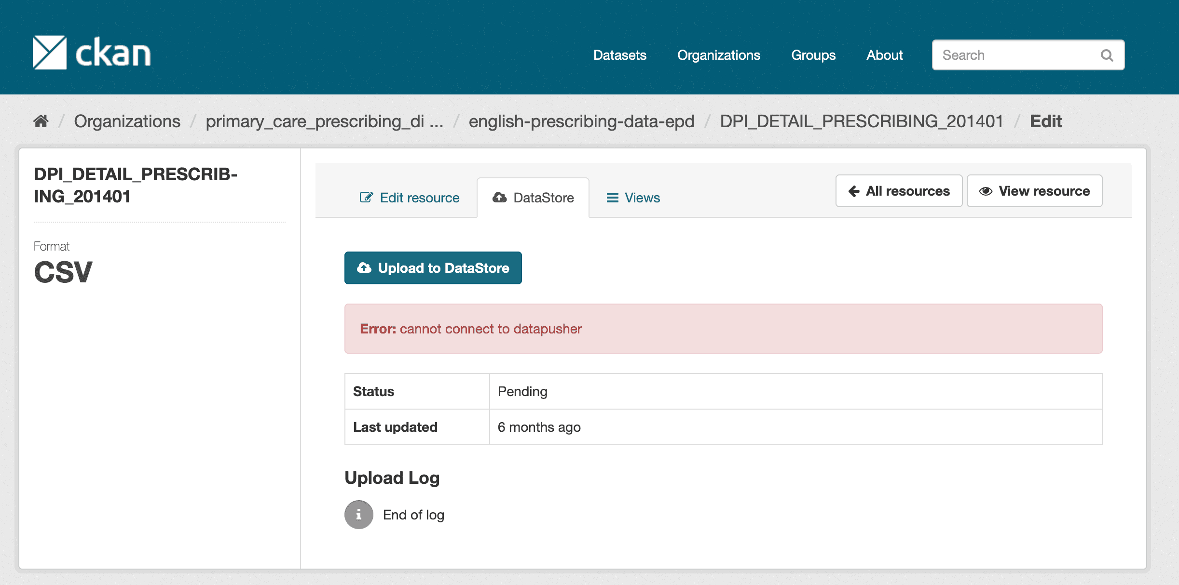Click the search magnifier icon
This screenshot has width=1179, height=585.
[x=1107, y=55]
